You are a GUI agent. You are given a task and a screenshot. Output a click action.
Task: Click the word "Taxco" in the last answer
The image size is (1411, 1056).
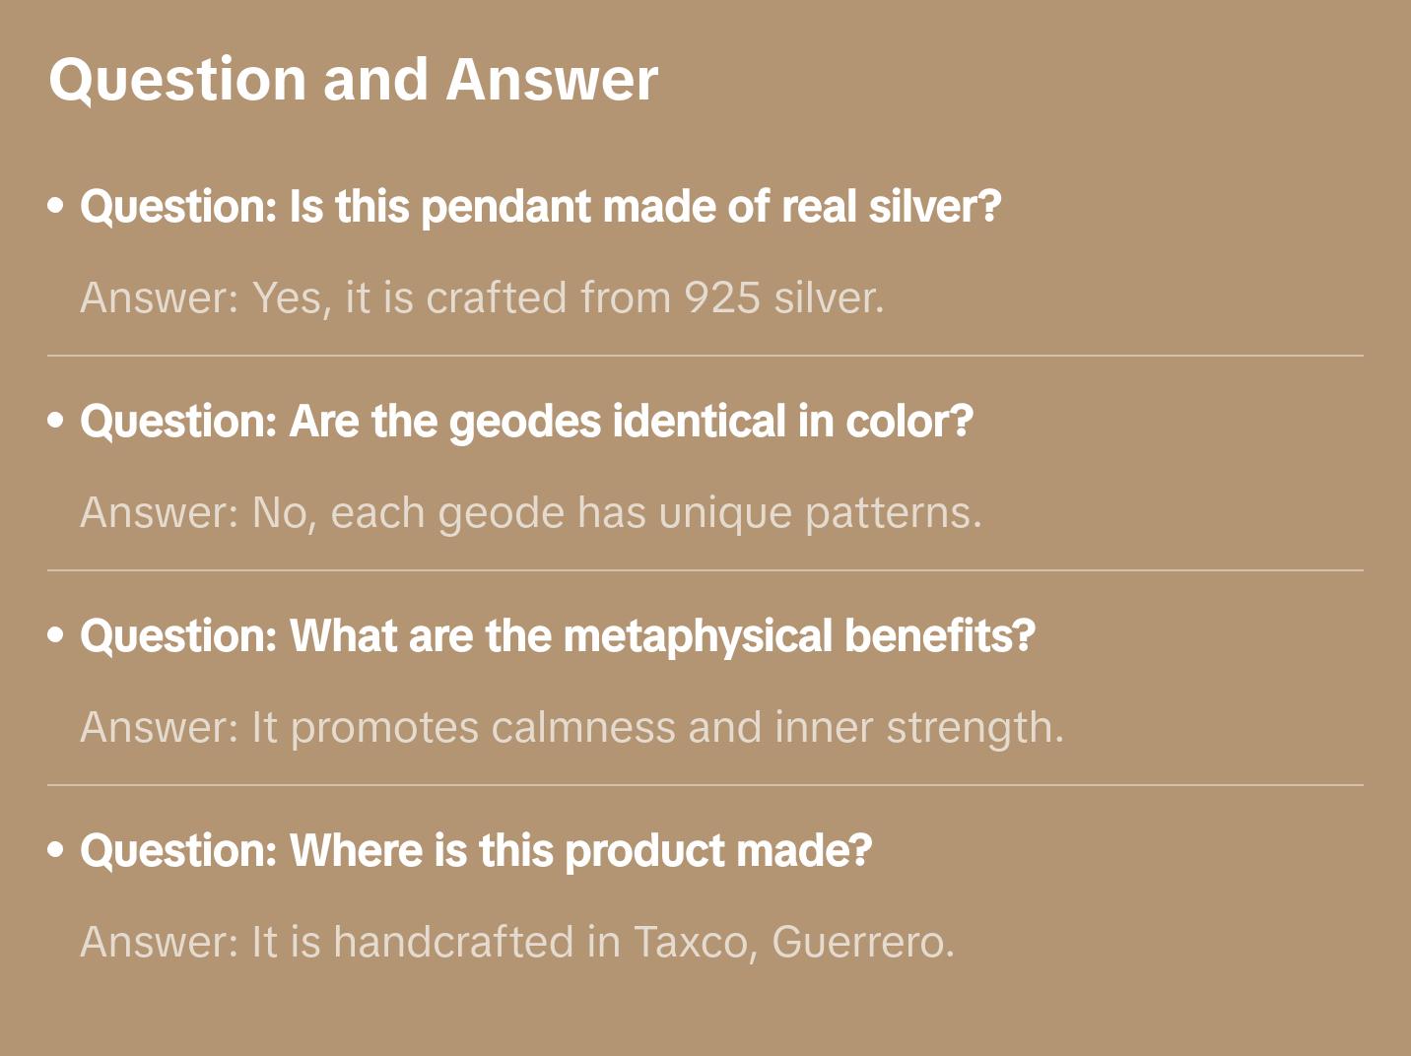(695, 942)
